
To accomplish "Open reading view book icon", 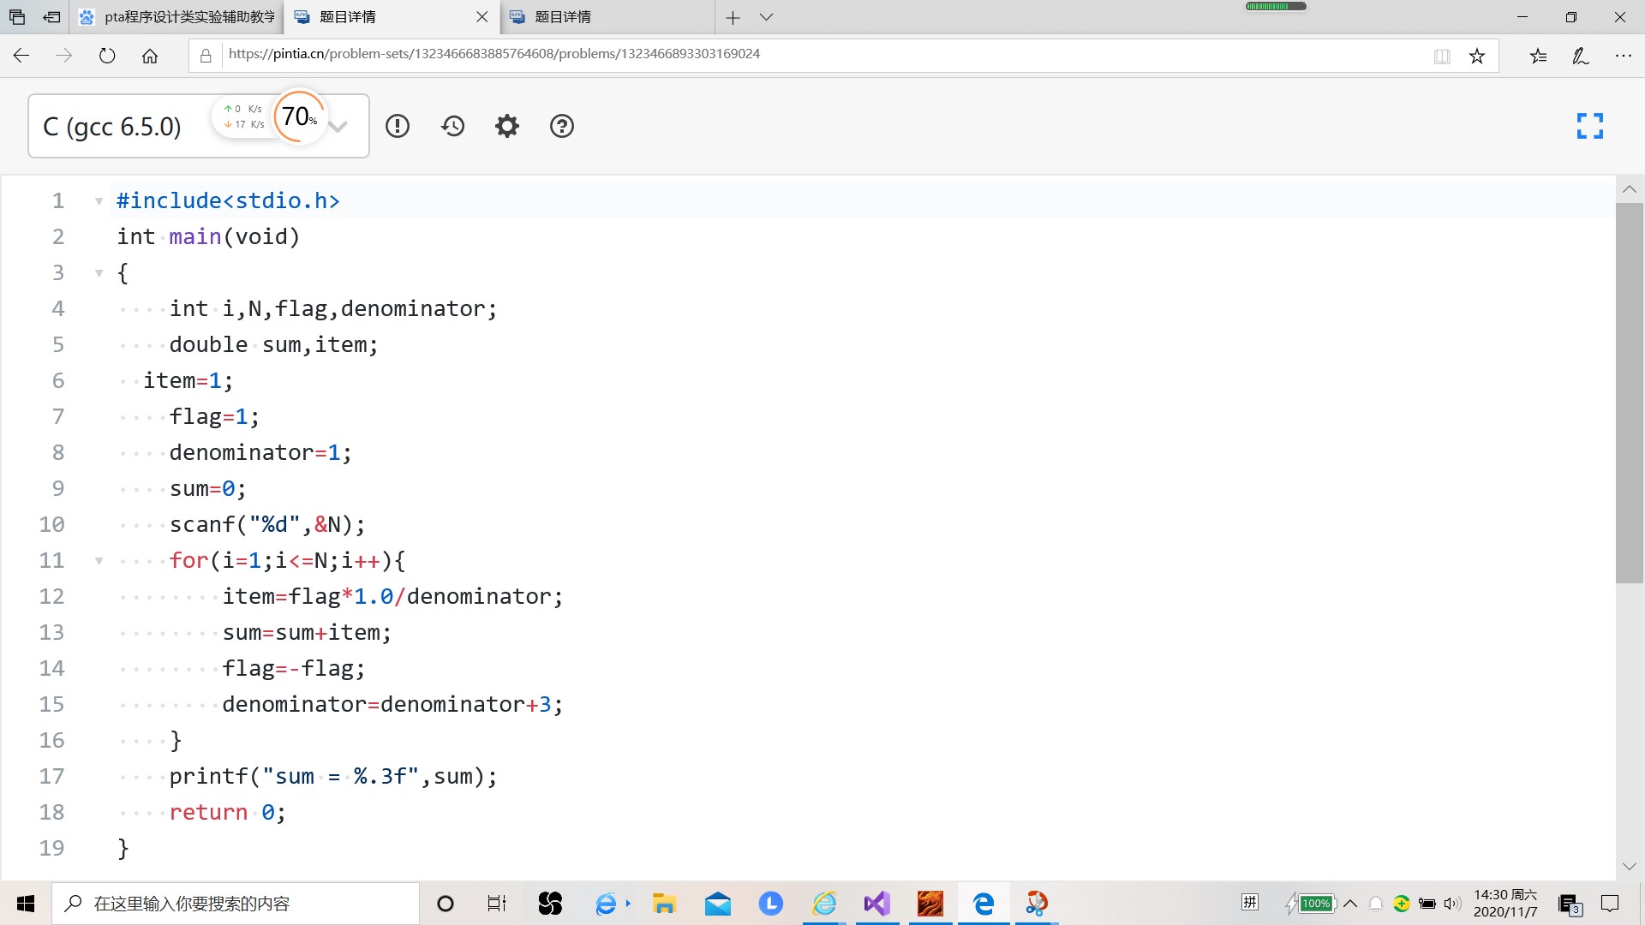I will coord(1442,57).
